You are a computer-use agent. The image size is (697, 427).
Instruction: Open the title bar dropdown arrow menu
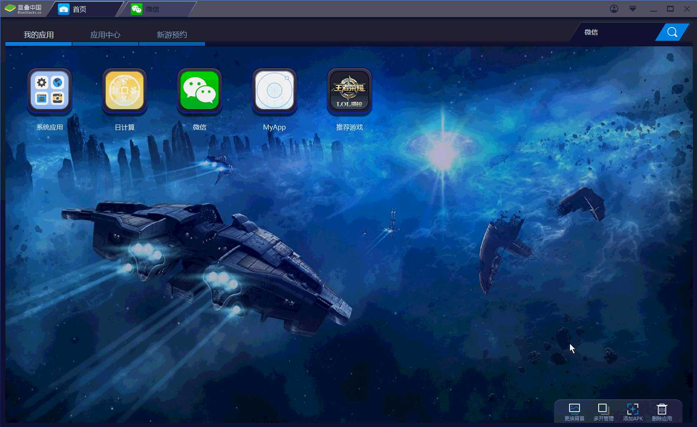coord(633,9)
